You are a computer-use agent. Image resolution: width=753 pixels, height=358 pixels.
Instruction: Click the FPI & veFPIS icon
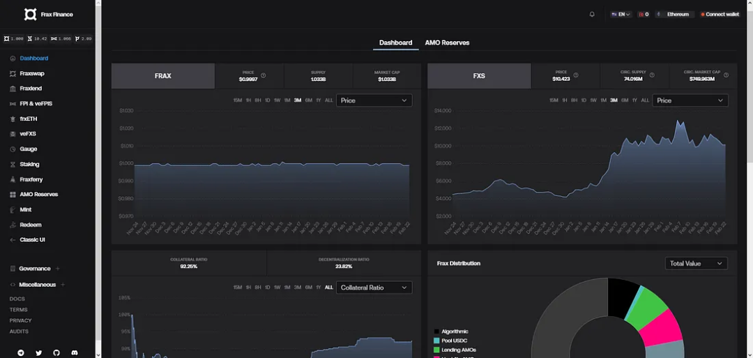tap(13, 104)
